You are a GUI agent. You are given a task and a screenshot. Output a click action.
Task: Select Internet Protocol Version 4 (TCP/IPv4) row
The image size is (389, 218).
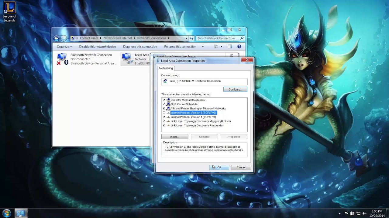click(x=193, y=117)
